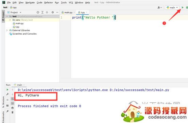Run the main configuration with green play button
Viewport: 188px width, 123px height.
tap(183, 7)
